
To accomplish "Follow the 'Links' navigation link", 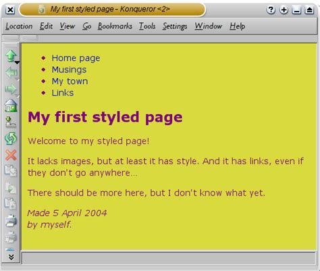I will pyautogui.click(x=63, y=93).
